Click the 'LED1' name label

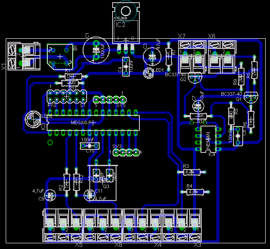158,70
